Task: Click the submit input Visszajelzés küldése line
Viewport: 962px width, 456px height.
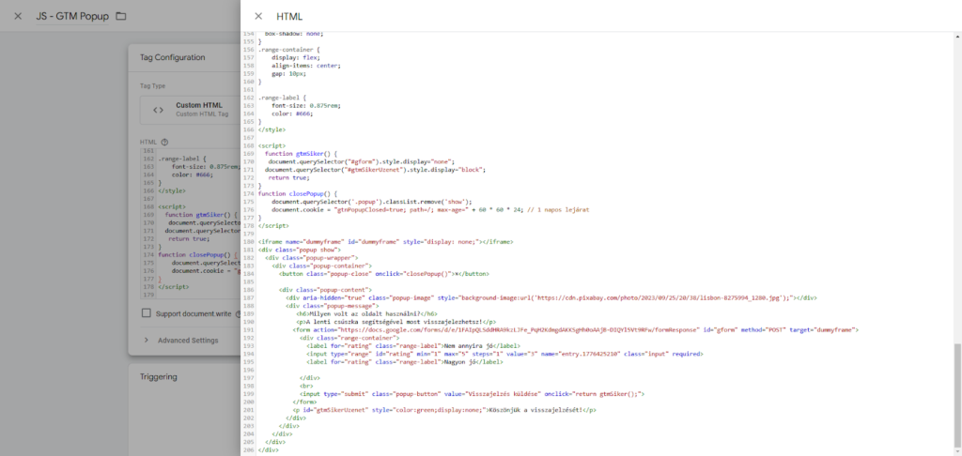Action: click(472, 394)
